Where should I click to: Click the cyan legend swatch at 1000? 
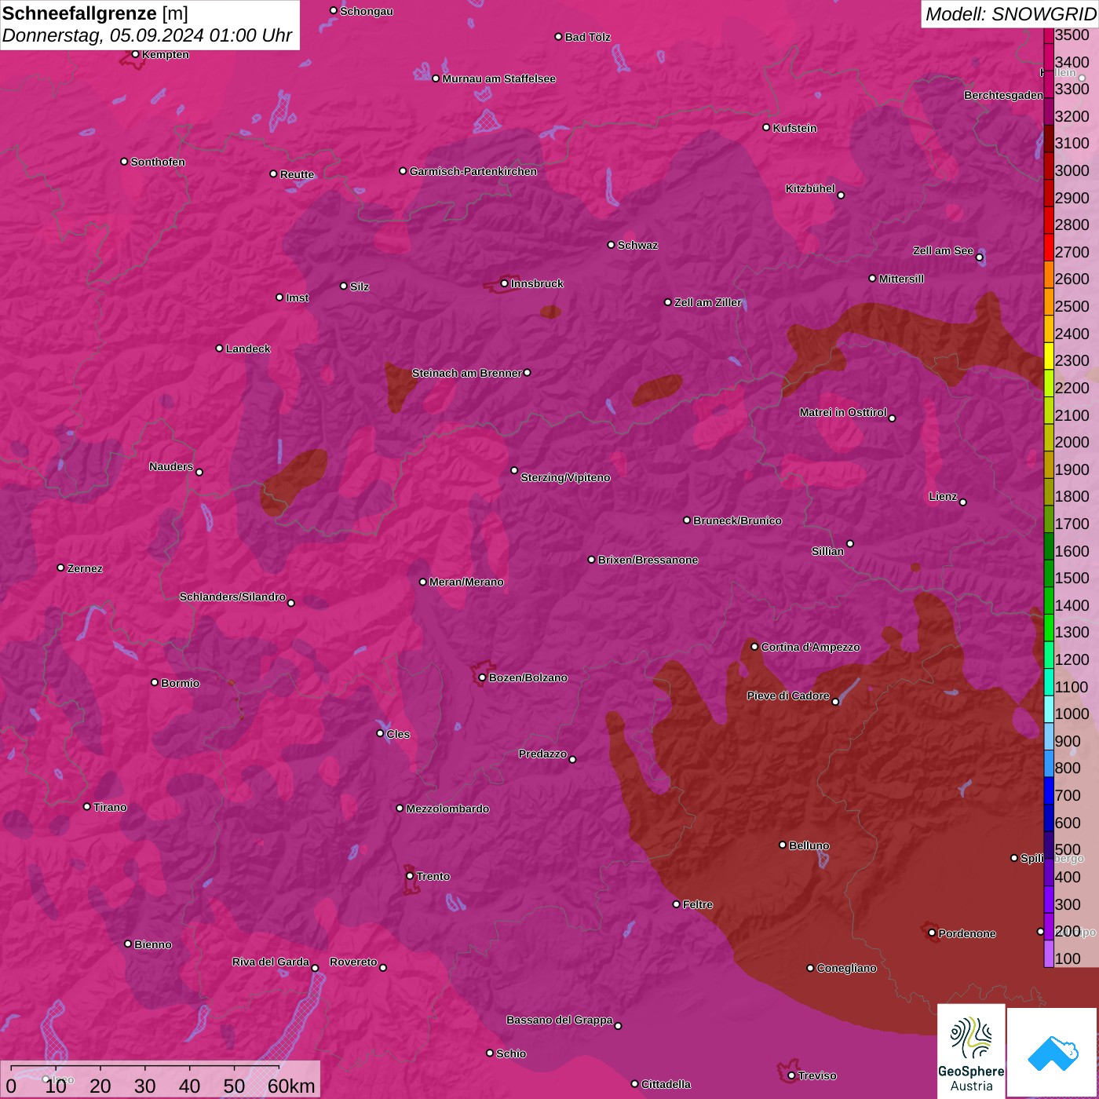1049,709
